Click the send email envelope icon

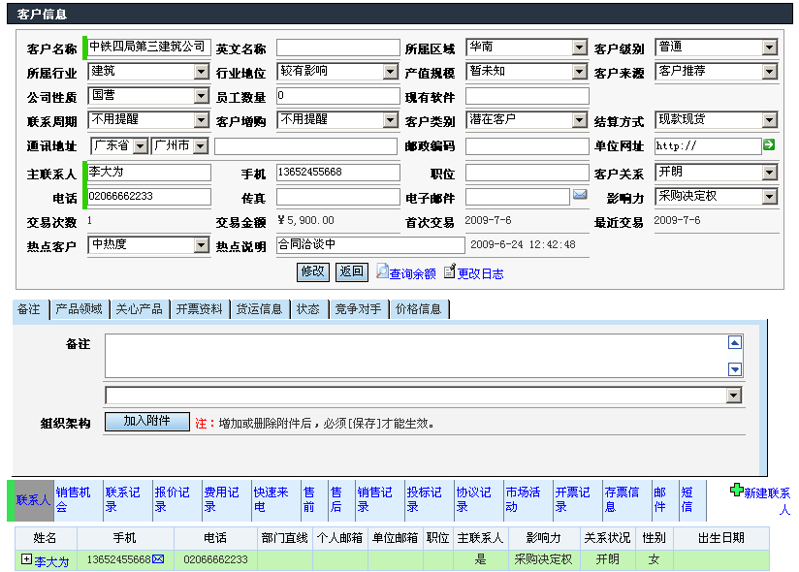pos(580,195)
